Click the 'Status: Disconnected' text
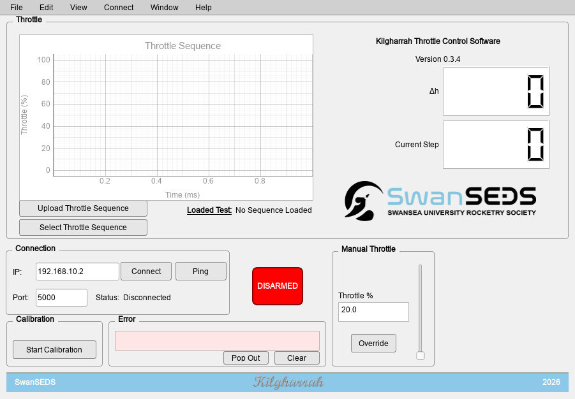Screen dimensions: 575x399 point(133,298)
